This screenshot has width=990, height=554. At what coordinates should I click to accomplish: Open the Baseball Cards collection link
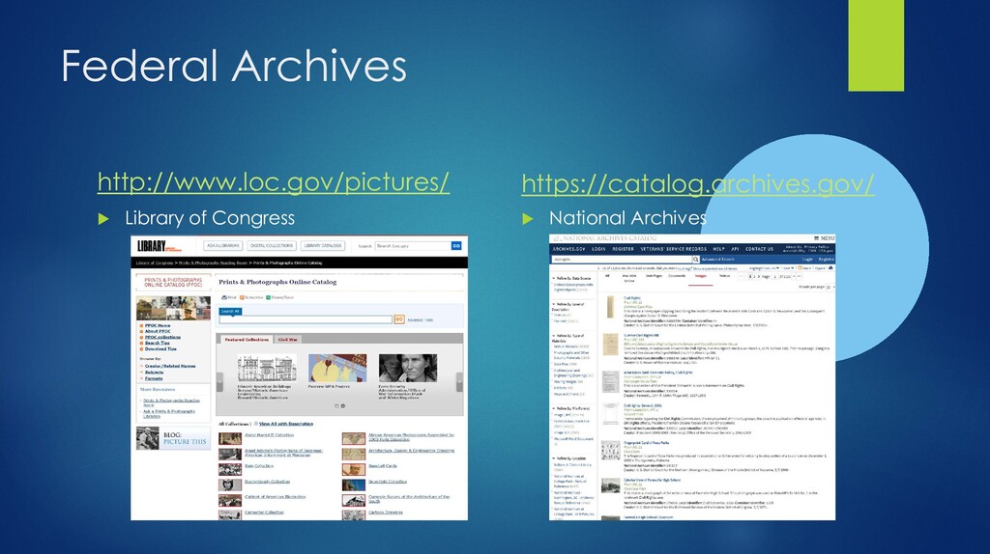[x=383, y=466]
